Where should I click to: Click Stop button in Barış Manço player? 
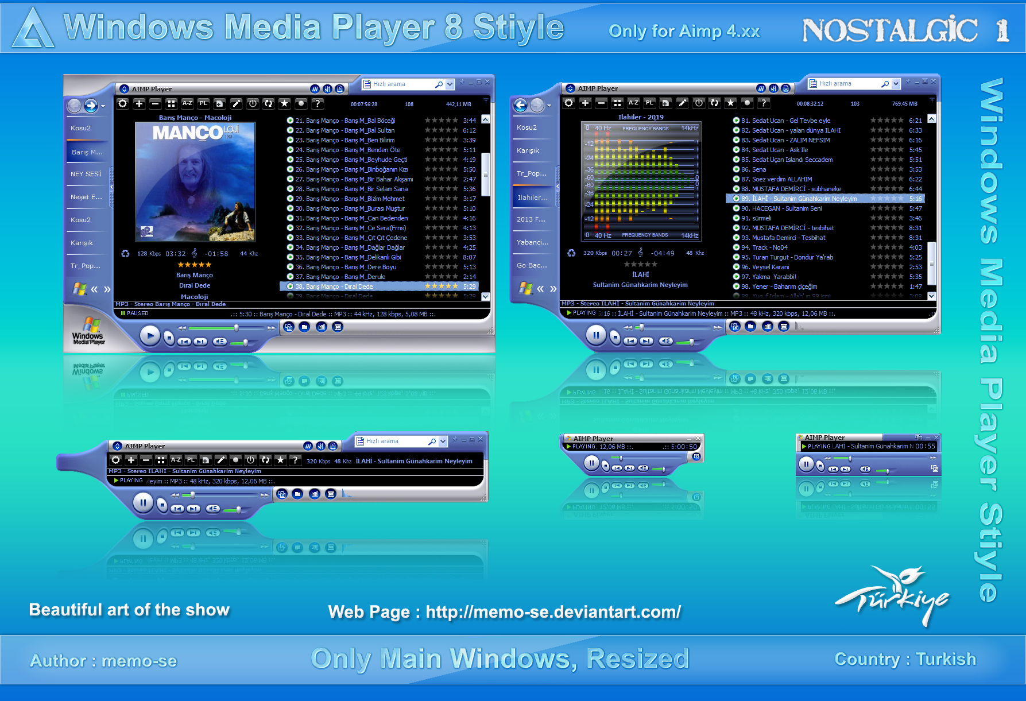(169, 338)
